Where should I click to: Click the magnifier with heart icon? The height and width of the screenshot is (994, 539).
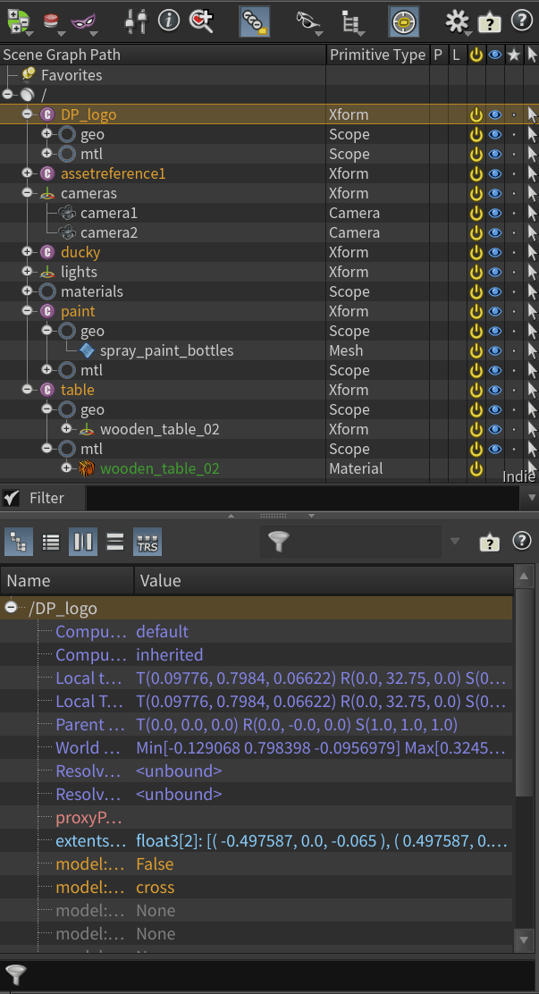point(201,20)
